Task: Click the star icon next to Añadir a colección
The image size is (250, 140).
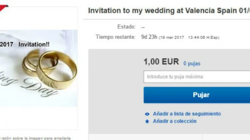Action: tap(147, 122)
